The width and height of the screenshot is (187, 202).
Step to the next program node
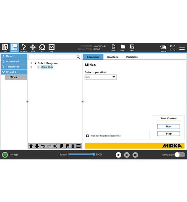(127, 155)
